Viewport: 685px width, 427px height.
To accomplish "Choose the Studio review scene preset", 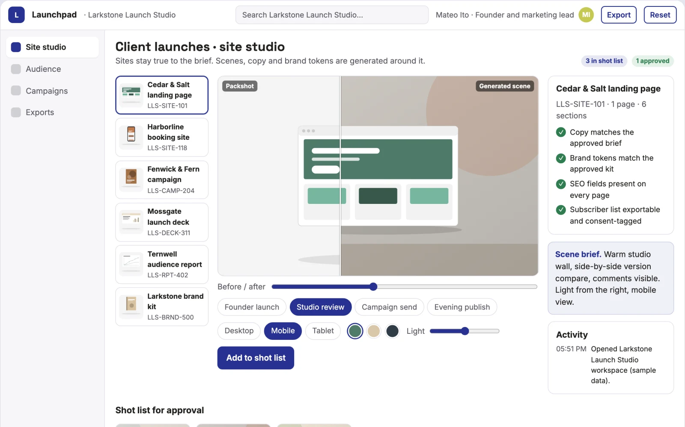I will 320,307.
